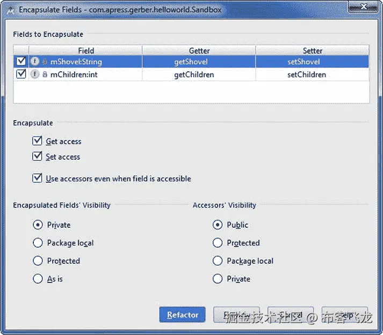
Task: Select Public for accessors' visibility
Action: (218, 225)
